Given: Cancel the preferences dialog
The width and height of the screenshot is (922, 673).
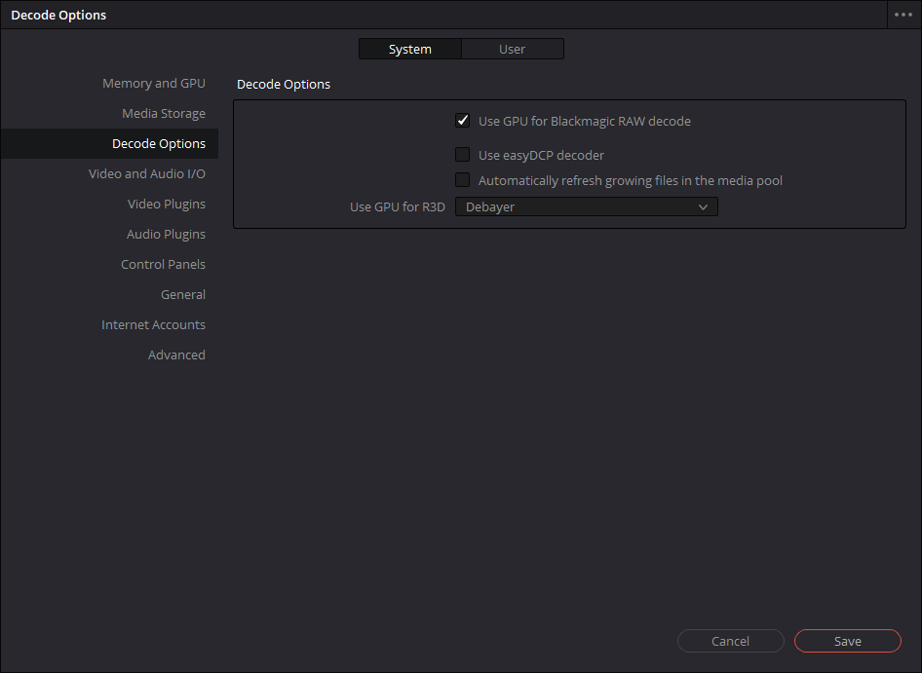Looking at the screenshot, I should 730,641.
